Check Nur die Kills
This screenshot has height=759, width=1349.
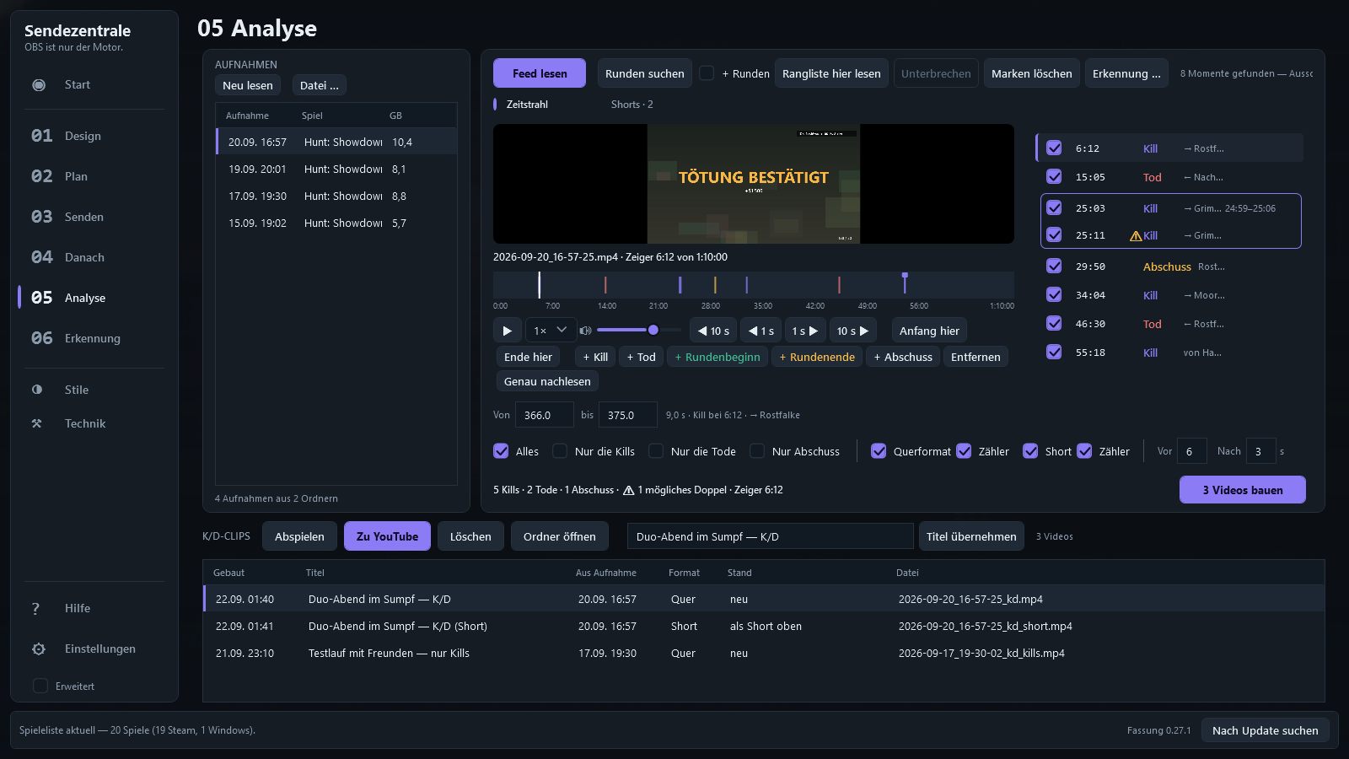tap(560, 451)
